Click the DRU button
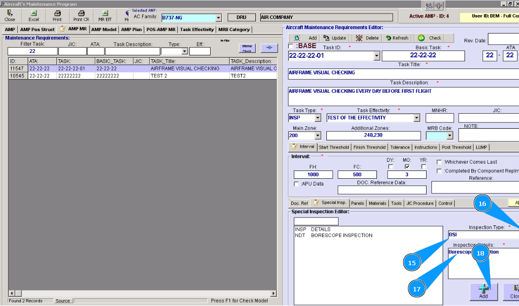The width and height of the screenshot is (519, 306). [x=242, y=17]
